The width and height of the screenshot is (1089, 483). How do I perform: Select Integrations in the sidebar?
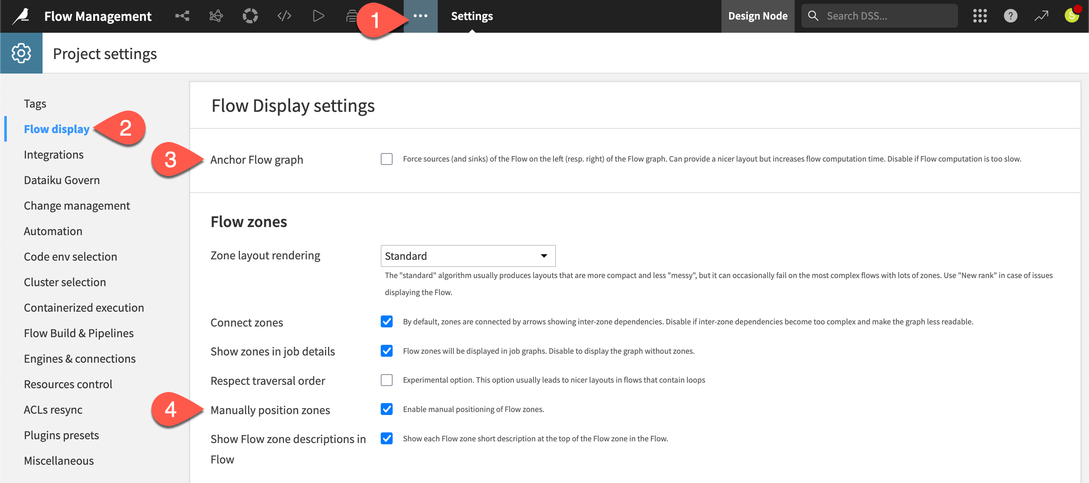click(54, 154)
